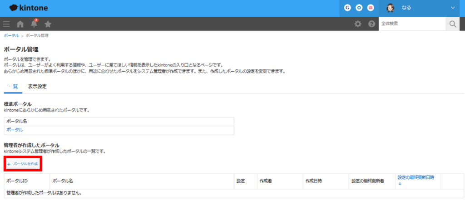Sort by 設定の最終更新日時 column
The width and height of the screenshot is (465, 210).
tap(416, 178)
